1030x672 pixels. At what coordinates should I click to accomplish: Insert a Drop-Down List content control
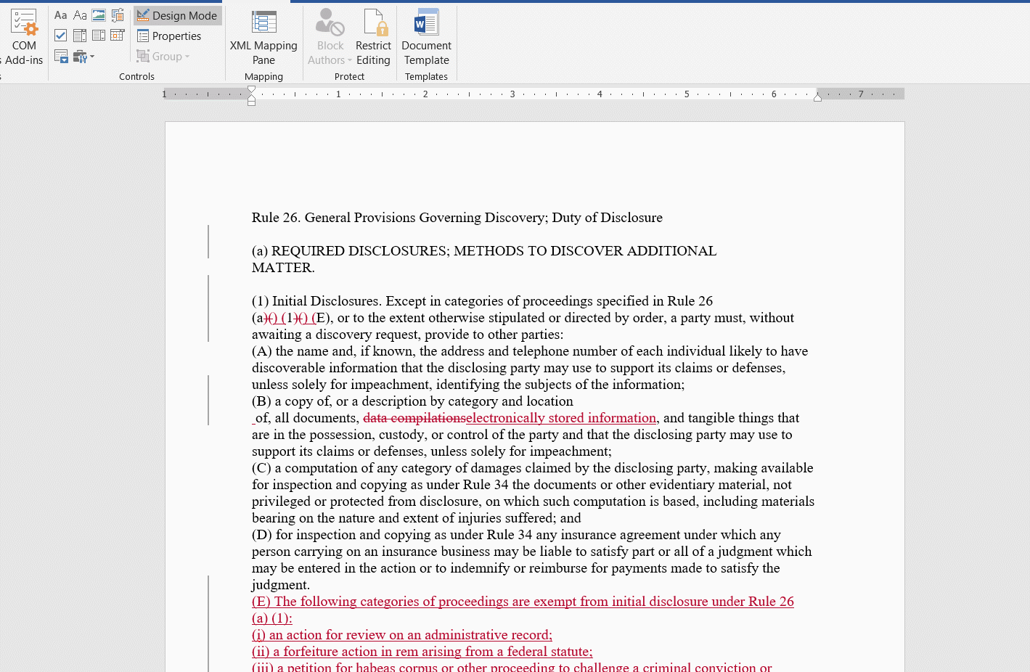[x=98, y=35]
